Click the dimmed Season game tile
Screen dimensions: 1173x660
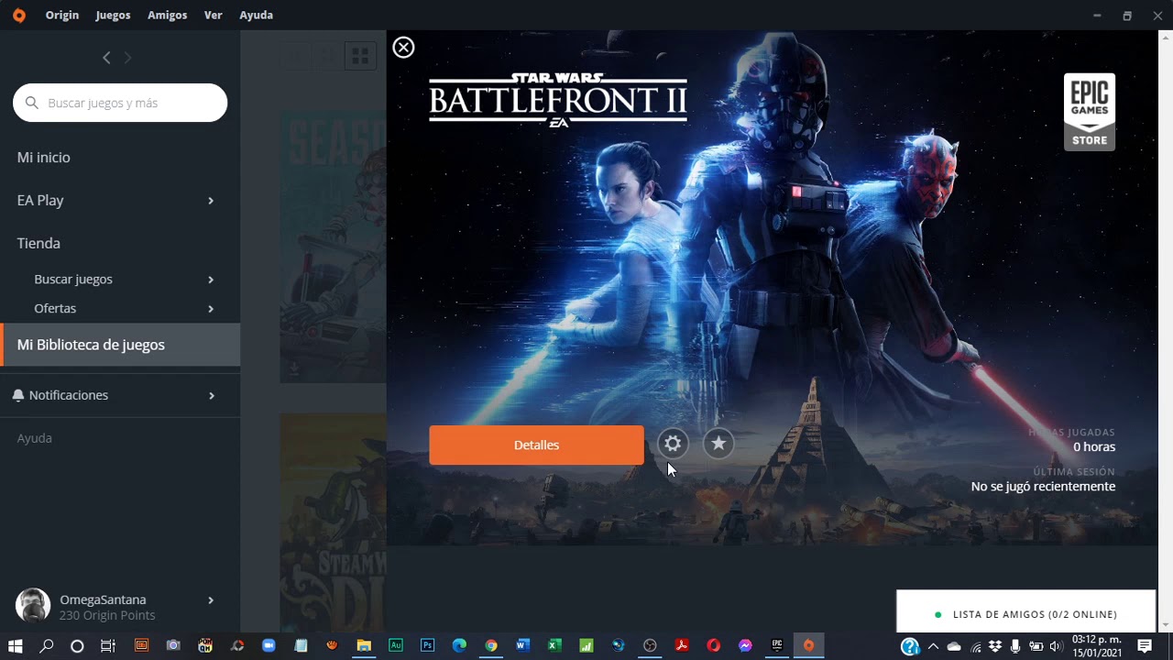[333, 247]
